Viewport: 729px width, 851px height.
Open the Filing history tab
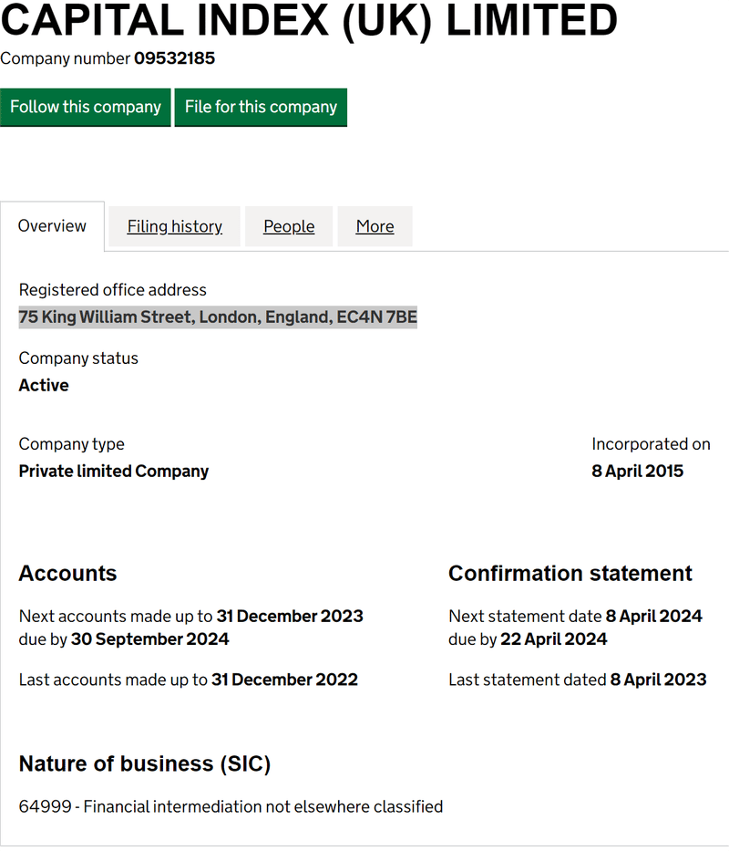[175, 226]
